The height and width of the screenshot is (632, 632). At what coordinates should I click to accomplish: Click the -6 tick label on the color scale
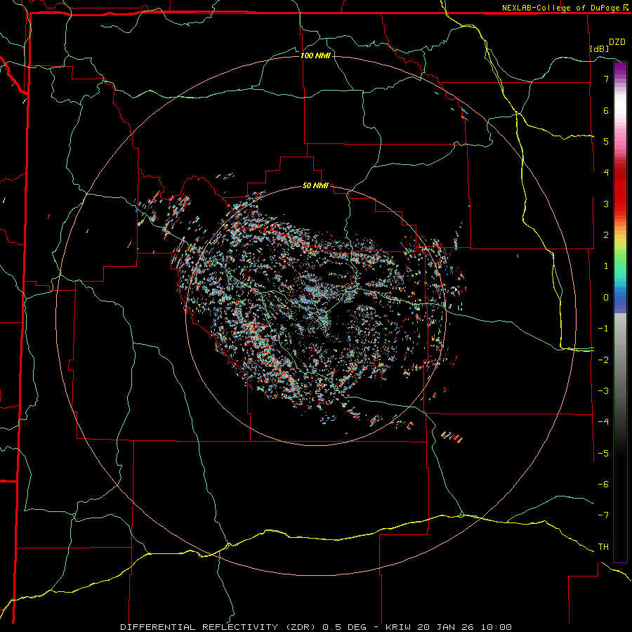(603, 484)
